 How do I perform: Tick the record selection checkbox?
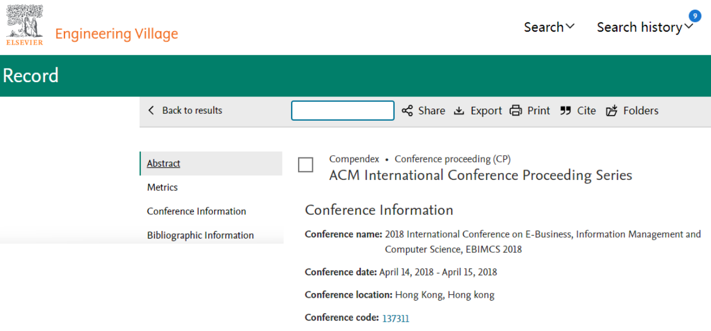(305, 165)
